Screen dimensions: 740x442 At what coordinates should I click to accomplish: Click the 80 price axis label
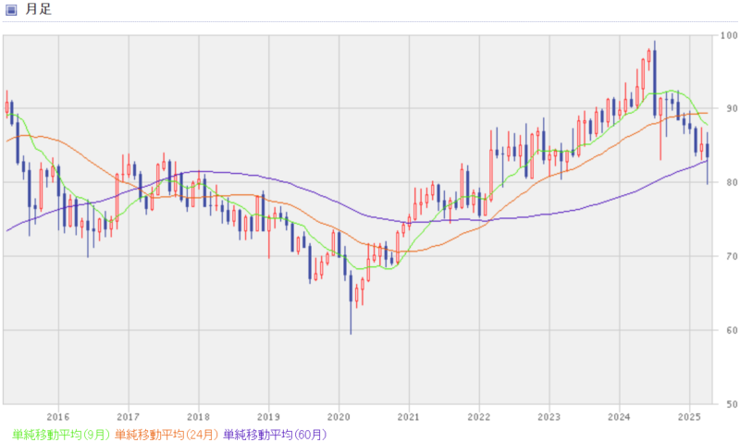[732, 182]
